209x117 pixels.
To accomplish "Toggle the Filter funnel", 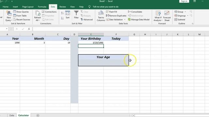I will pyautogui.click(x=76, y=15).
